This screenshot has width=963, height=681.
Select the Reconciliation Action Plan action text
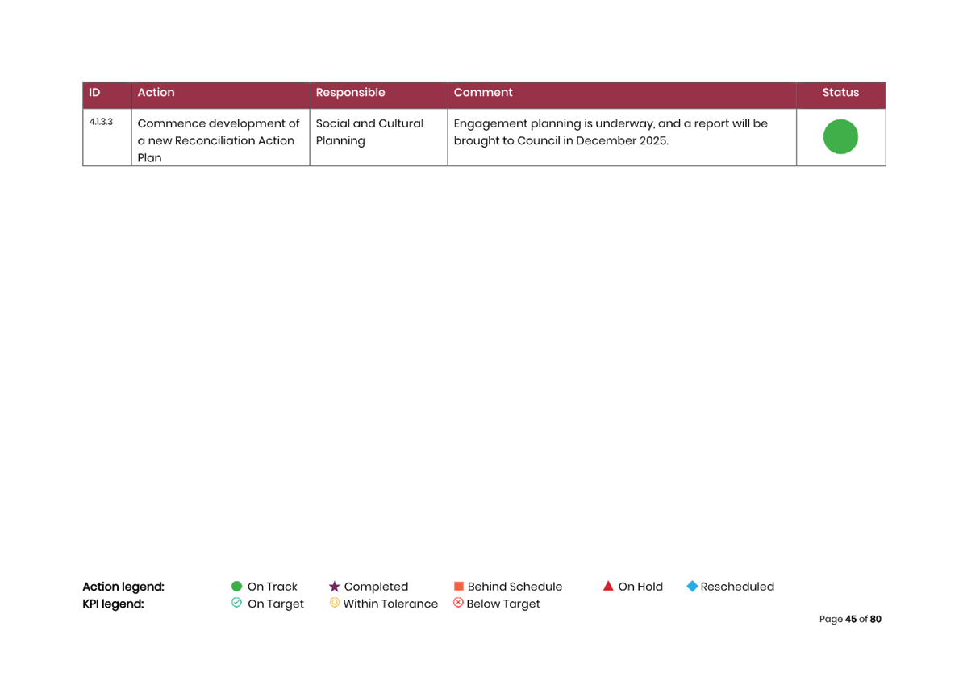[x=218, y=140]
